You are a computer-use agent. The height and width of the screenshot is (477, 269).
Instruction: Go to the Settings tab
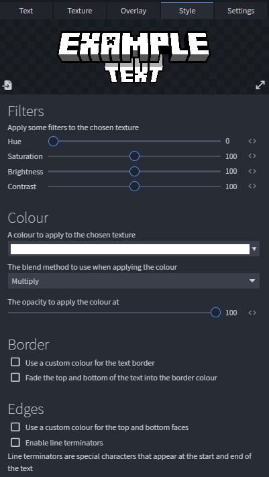241,11
